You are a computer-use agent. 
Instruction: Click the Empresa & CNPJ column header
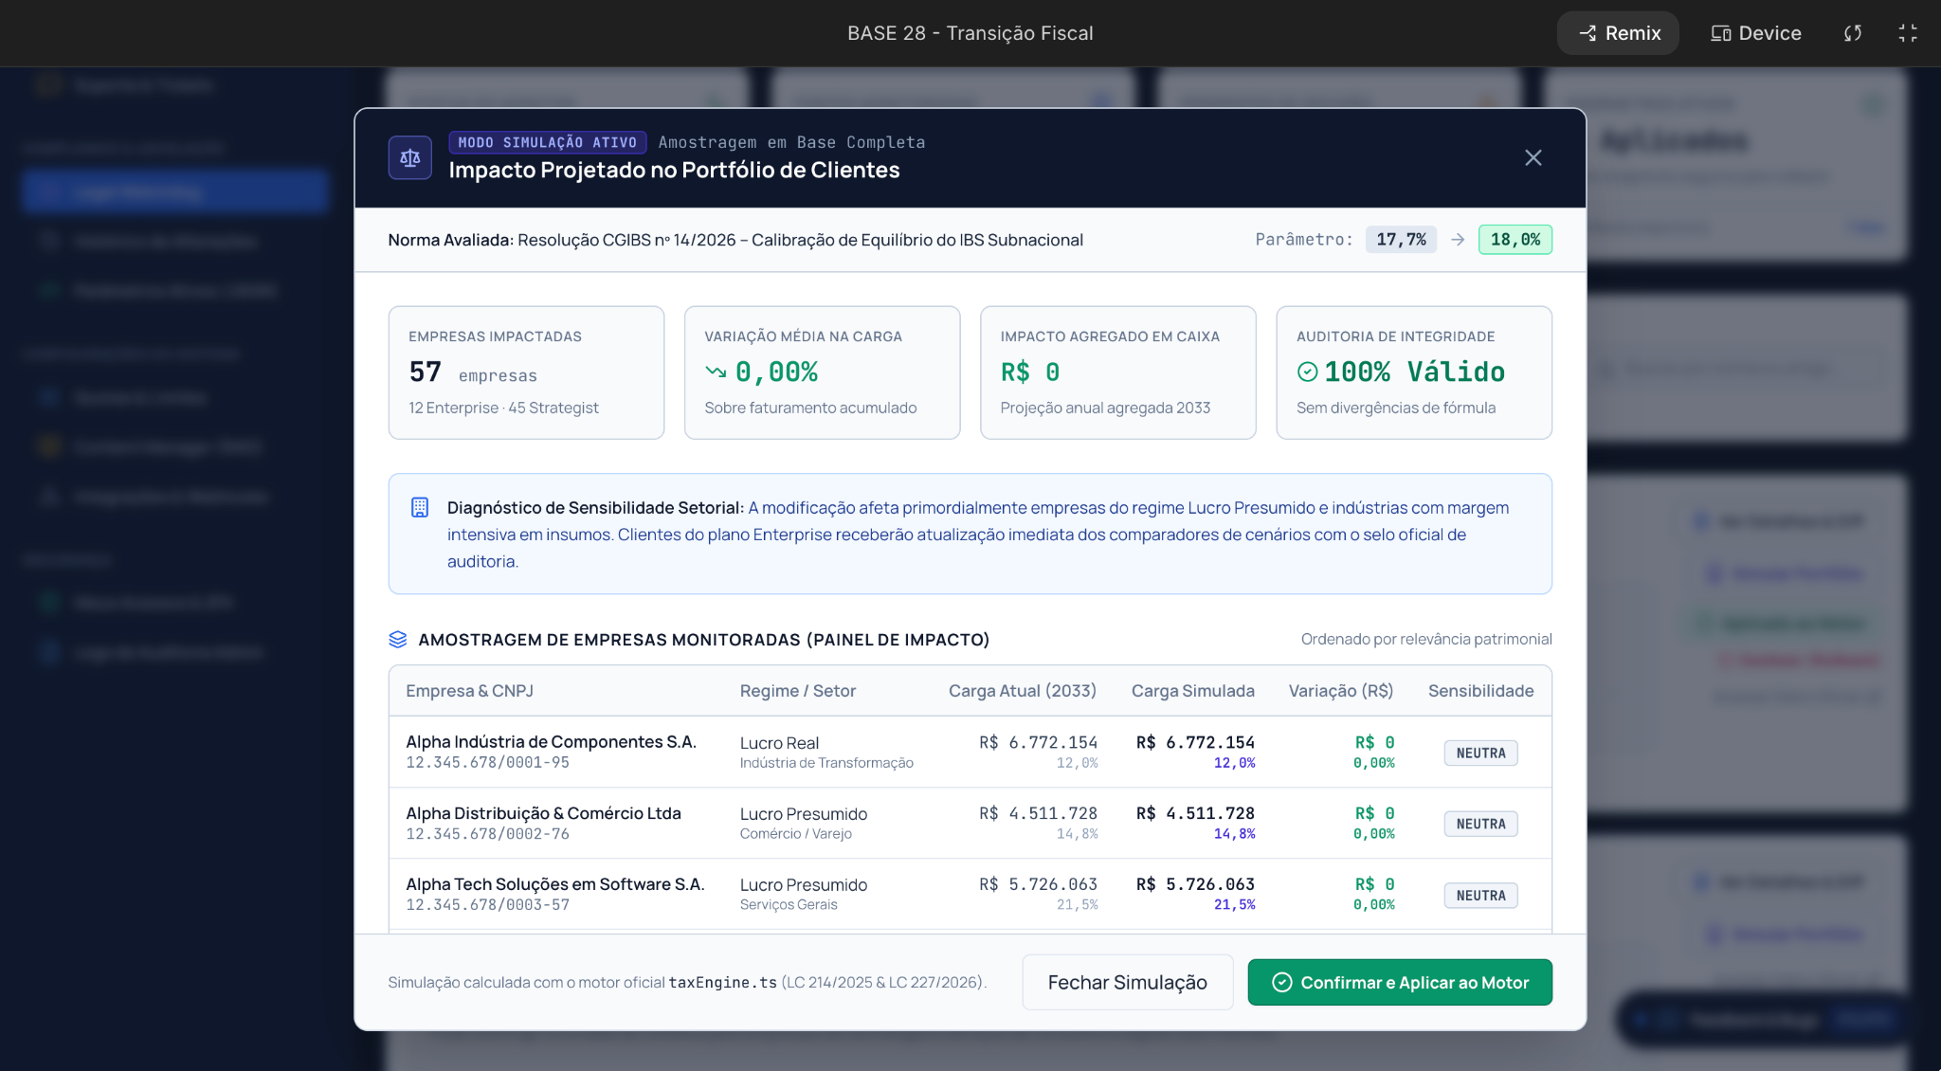coord(469,691)
